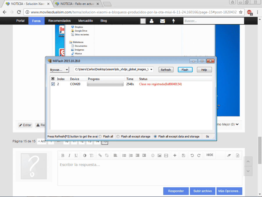Open the smilies picker
The height and width of the screenshot is (197, 262).
coord(153,156)
